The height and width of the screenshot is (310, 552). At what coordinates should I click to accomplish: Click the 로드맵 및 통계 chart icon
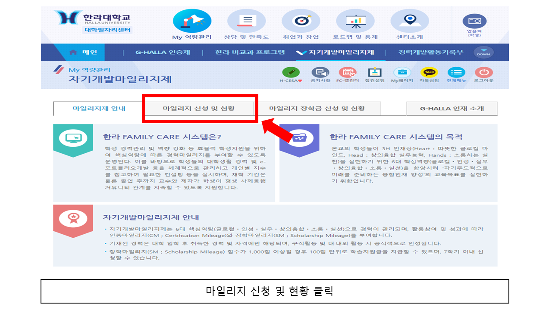coord(356,22)
